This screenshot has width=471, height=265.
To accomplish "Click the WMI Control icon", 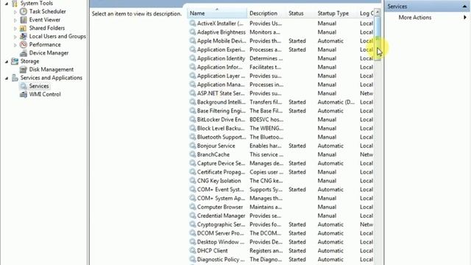I will [x=24, y=94].
